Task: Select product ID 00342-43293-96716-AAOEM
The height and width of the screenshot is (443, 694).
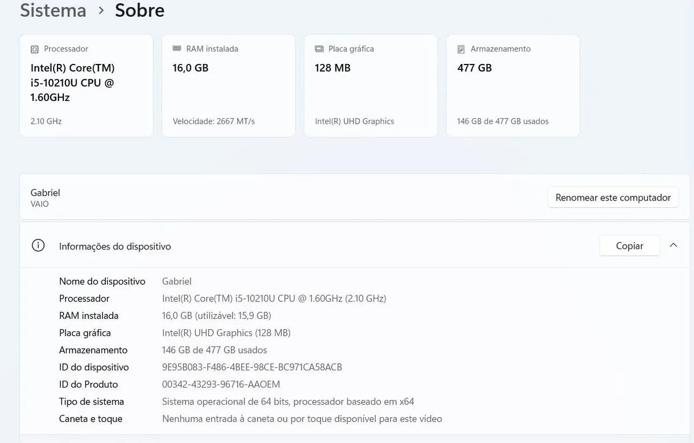Action: 221,384
